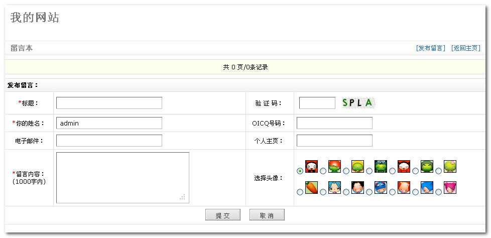Click the light green face with pink bow avatar
This screenshot has height=238, width=491.
[450, 167]
